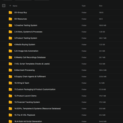
Task: Open folder icon for 8.Merchant Processing
Action: (x=10, y=70)
